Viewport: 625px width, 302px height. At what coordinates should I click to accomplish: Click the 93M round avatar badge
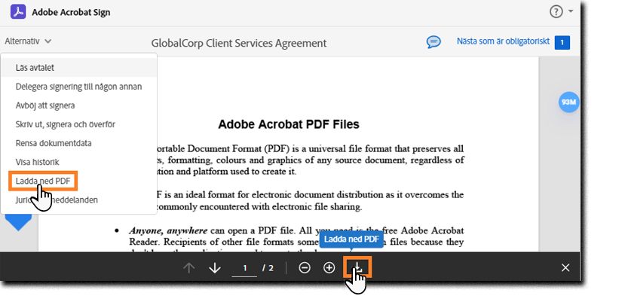(568, 102)
